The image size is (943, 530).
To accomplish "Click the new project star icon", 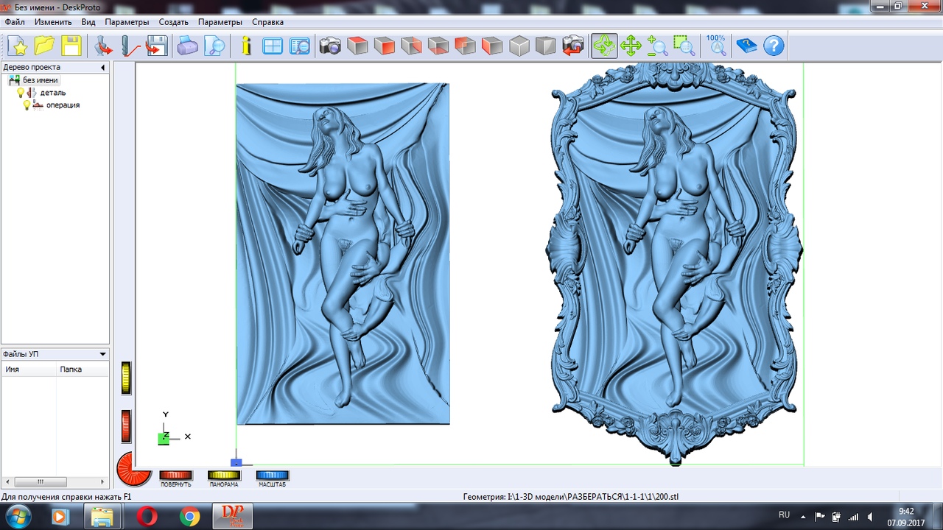I will click(x=18, y=46).
